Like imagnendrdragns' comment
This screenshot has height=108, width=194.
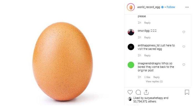tap(184, 65)
